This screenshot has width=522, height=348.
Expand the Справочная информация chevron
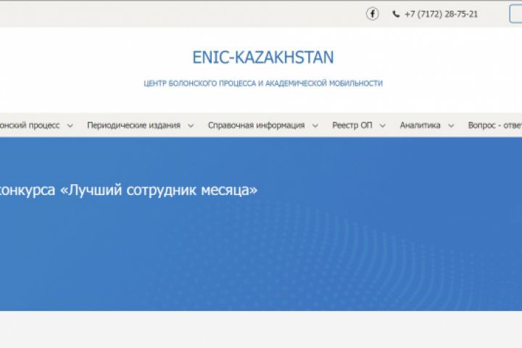[315, 126]
